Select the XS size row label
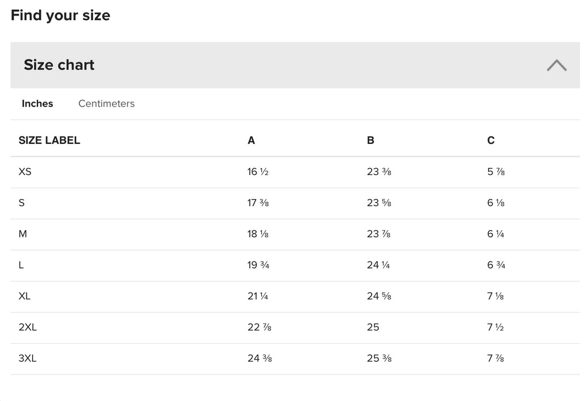This screenshot has height=401, width=588. pos(25,172)
